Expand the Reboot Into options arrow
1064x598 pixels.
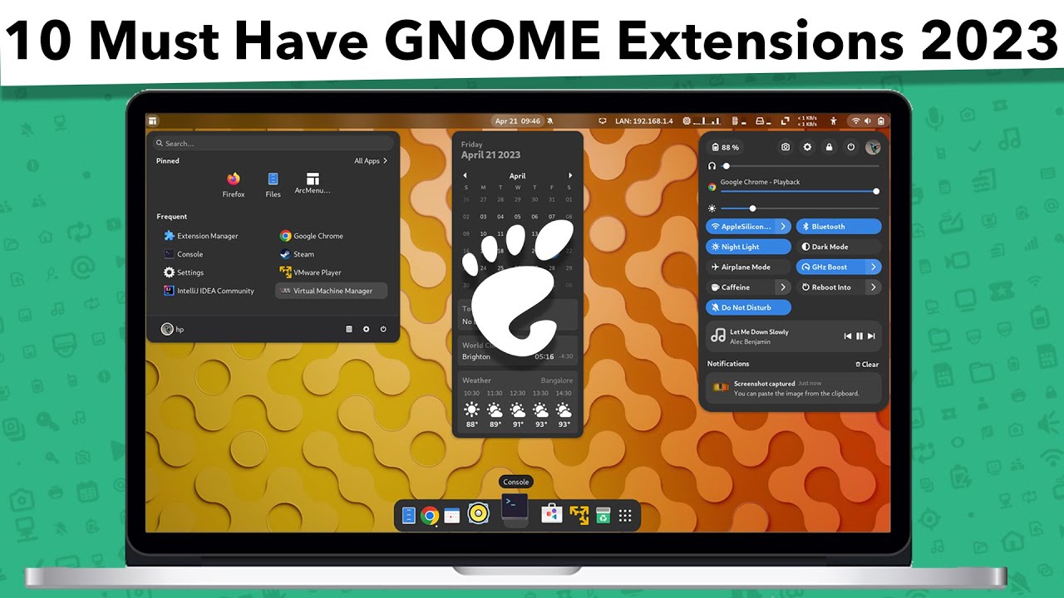coord(874,287)
